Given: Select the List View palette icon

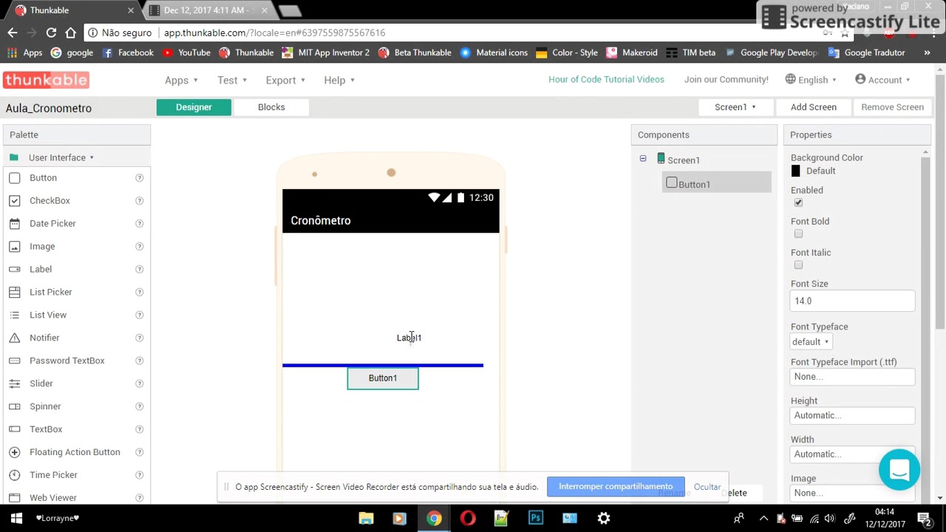Looking at the screenshot, I should [14, 316].
